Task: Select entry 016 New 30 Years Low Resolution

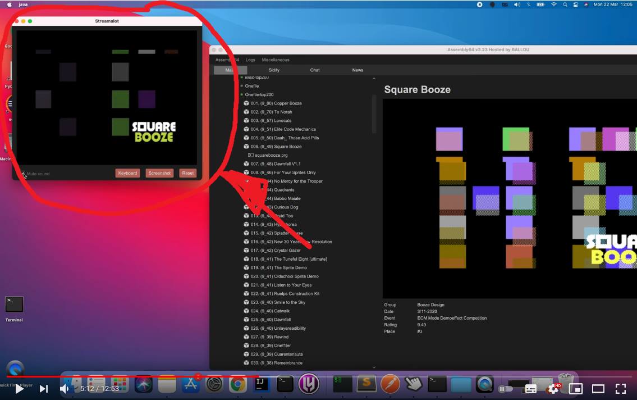Action: 291,242
